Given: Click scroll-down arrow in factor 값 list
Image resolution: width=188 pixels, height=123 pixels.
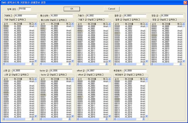Looking at the screenshot, I should tap(72, 116).
